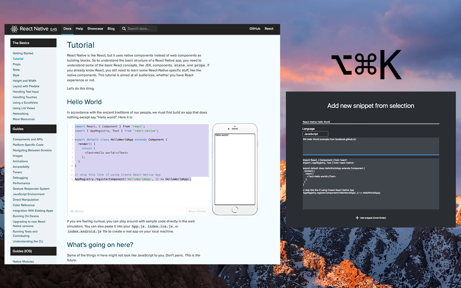The height and width of the screenshot is (288, 461).
Task: Open Props sidebar link
Action: coord(17,64)
